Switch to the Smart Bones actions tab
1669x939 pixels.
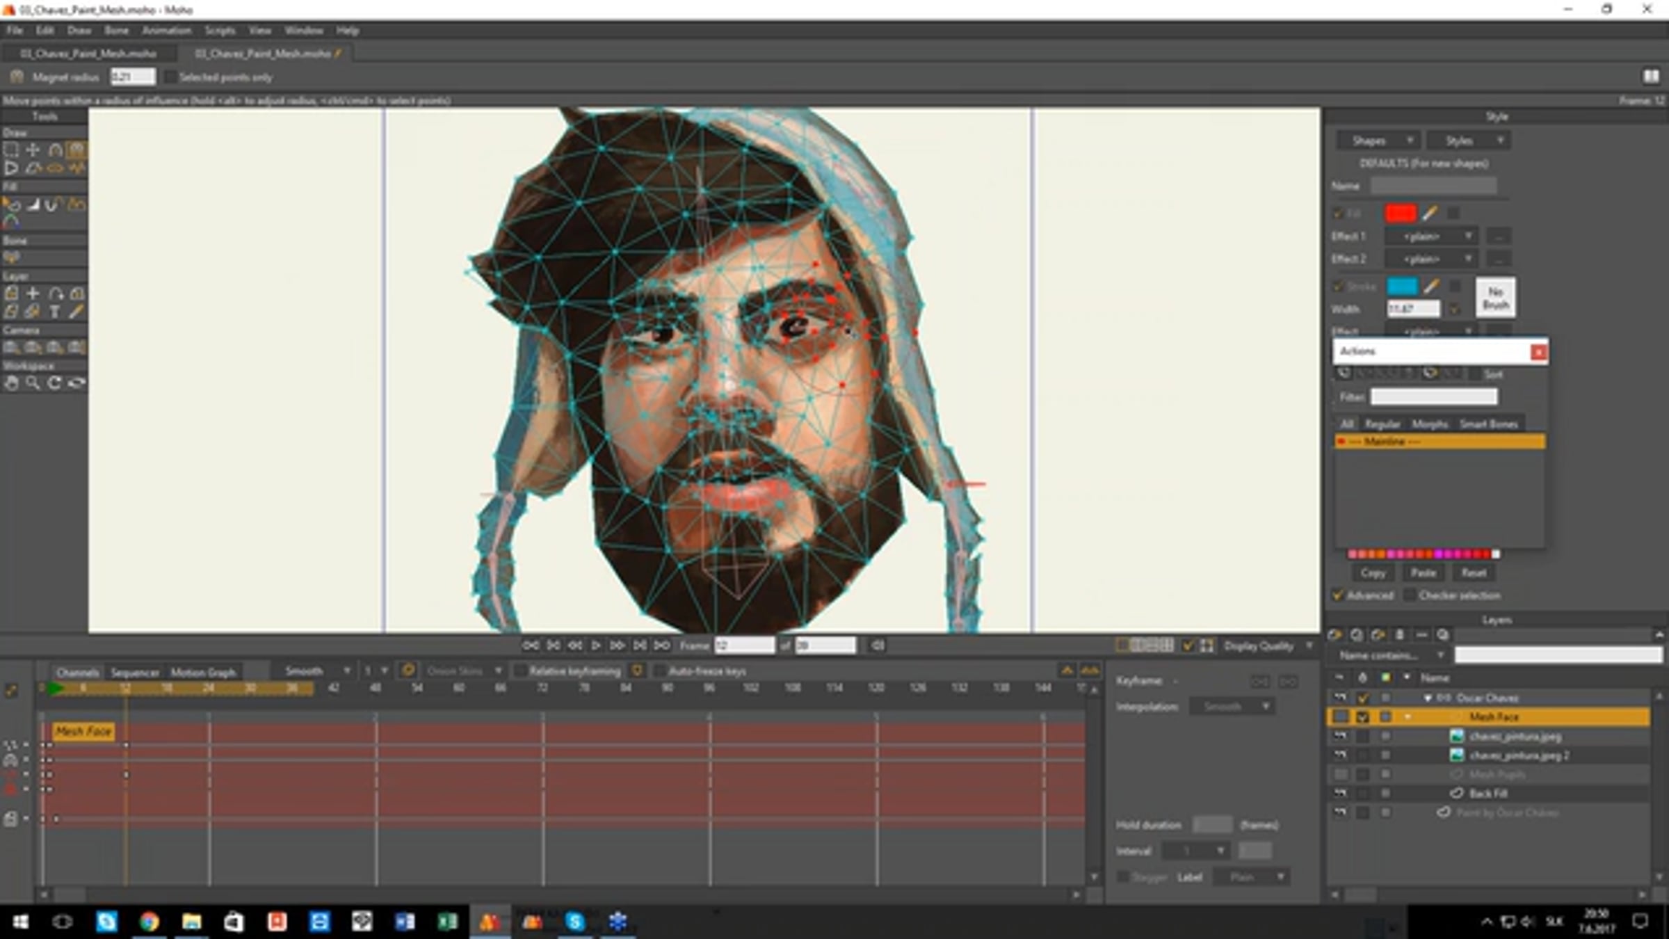click(x=1488, y=424)
